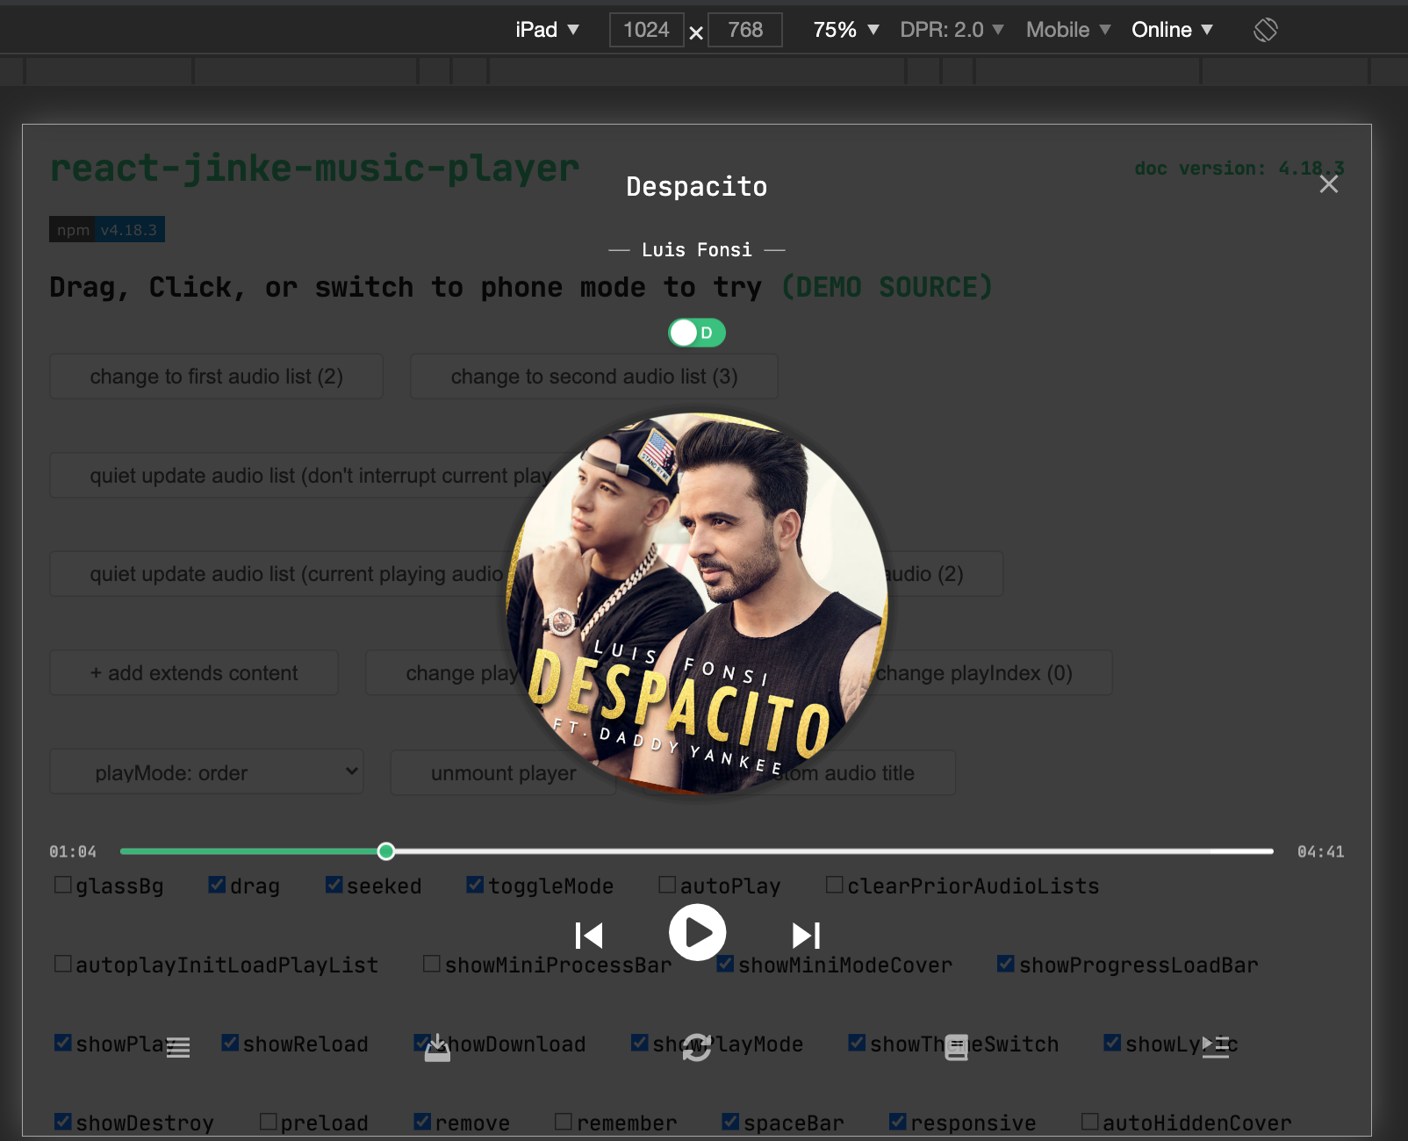Uncheck the seeked checkbox
Viewport: 1408px width, 1141px height.
pyautogui.click(x=334, y=885)
